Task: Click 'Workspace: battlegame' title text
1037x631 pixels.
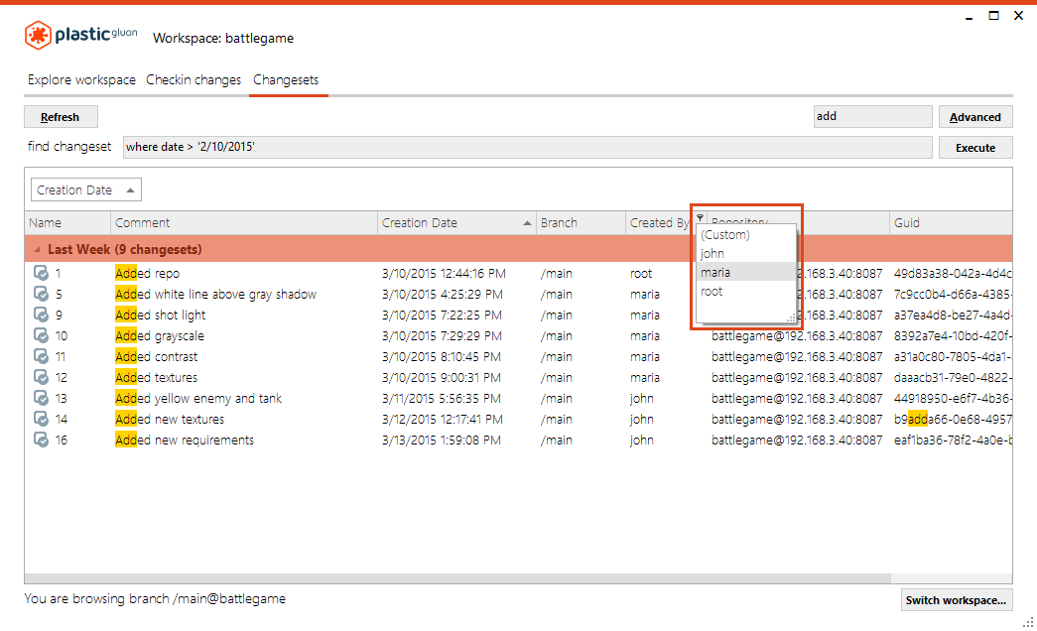Action: 223,39
